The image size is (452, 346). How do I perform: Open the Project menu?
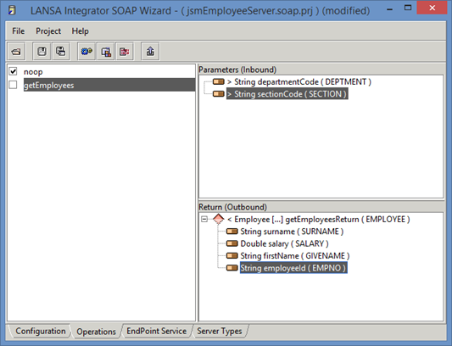click(48, 31)
